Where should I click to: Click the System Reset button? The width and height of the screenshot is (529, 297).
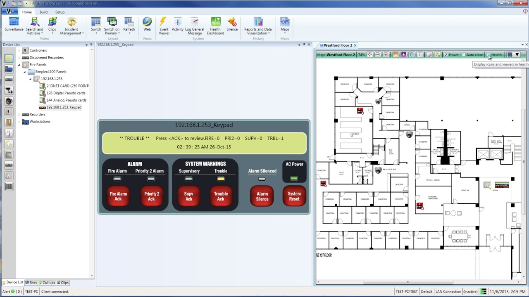[x=294, y=196]
